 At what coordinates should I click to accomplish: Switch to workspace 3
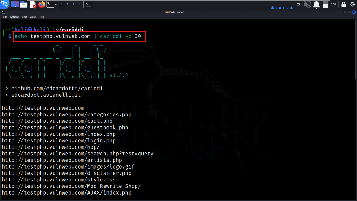(x=74, y=4)
